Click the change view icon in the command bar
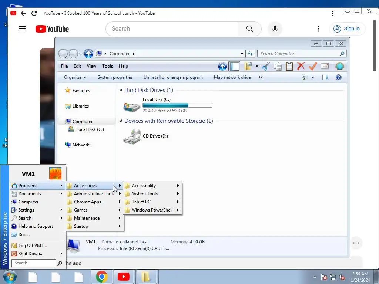The image size is (379, 284). [x=305, y=77]
